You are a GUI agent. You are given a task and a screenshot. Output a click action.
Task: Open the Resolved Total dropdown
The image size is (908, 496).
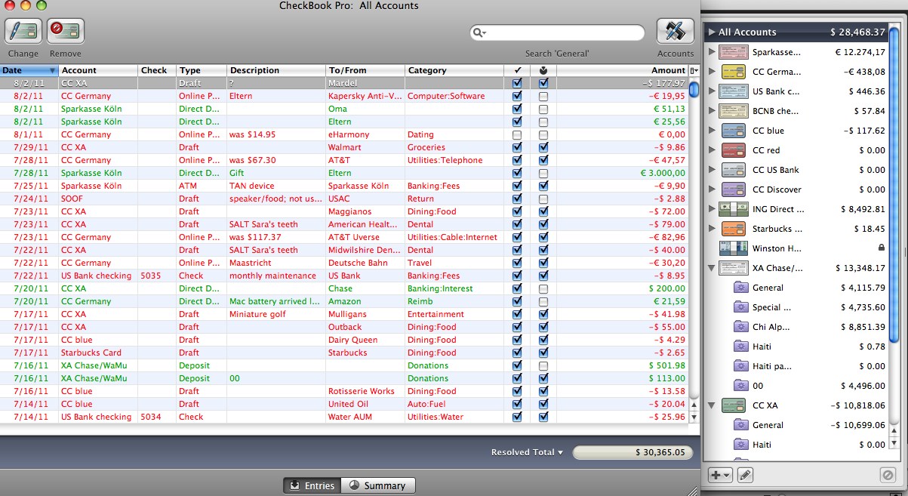528,452
